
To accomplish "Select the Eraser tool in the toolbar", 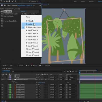I will coord(9,1).
